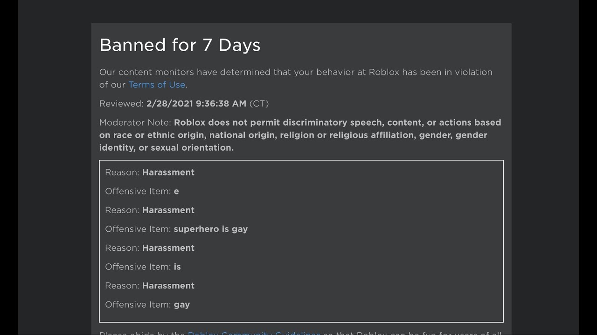This screenshot has width=597, height=335.
Task: Open the Roblox Community Guidelines link
Action: point(254,333)
